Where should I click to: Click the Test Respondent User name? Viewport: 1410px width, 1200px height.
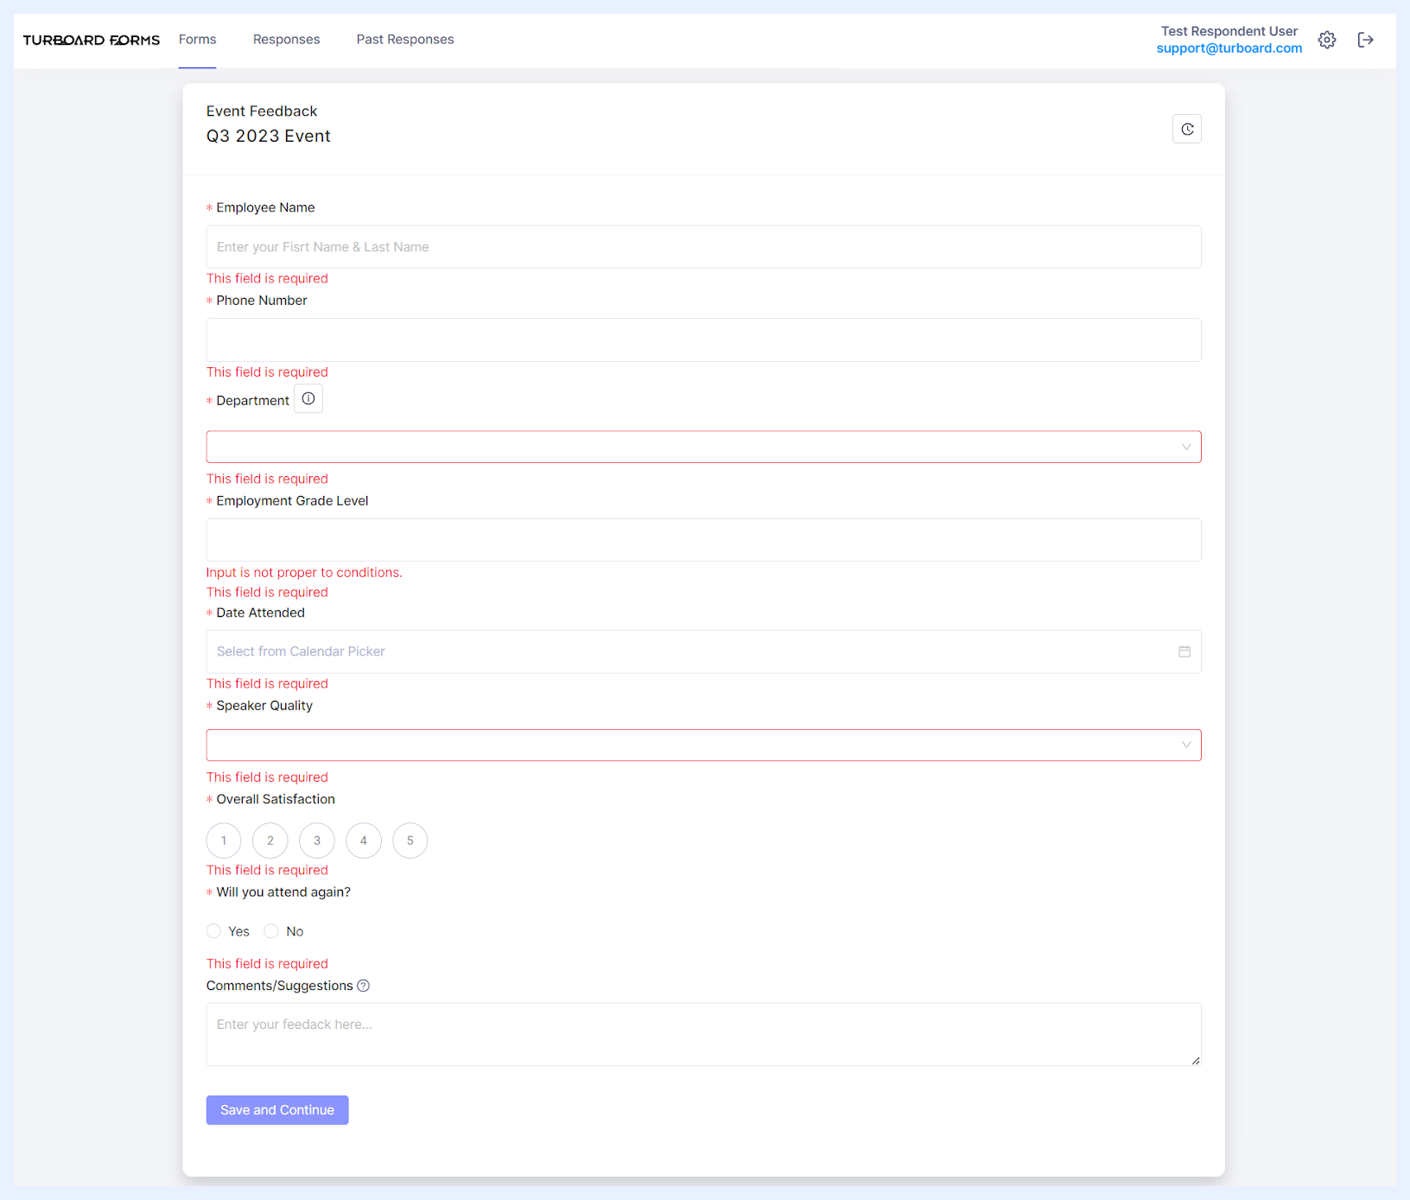pyautogui.click(x=1229, y=31)
